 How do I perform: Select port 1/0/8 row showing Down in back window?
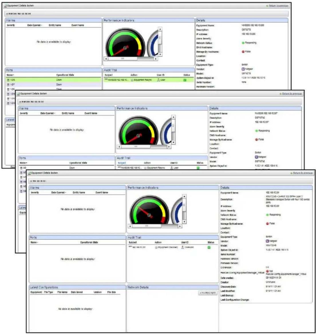click(x=54, y=80)
